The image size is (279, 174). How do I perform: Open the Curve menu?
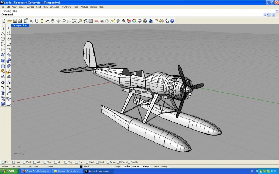pos(21,7)
